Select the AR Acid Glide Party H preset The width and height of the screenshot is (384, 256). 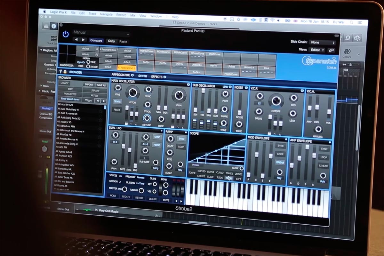click(x=68, y=110)
